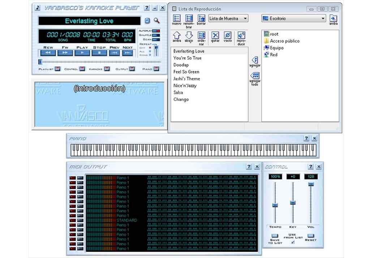
Task: Click the Repeat mode slider
Action: click(x=156, y=51)
